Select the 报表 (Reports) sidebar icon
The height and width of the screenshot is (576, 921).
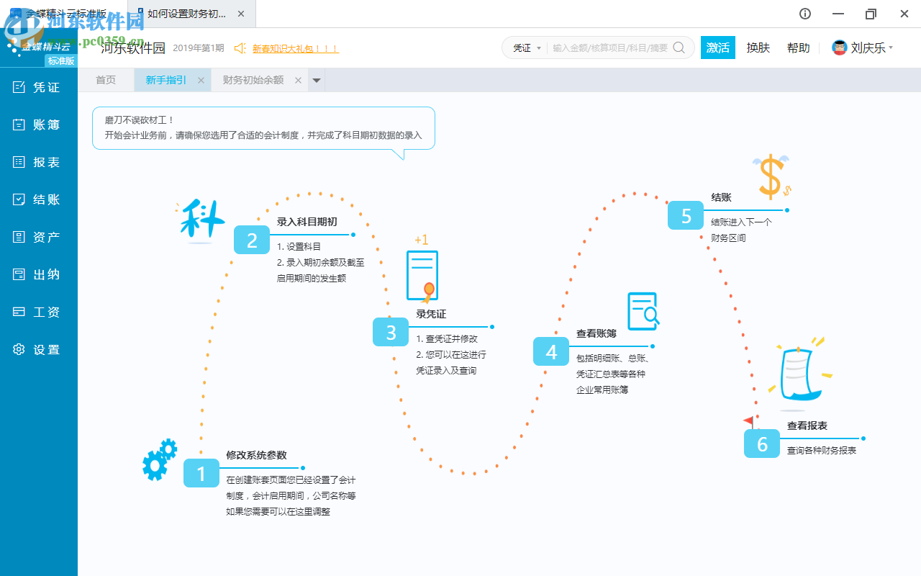tap(39, 162)
